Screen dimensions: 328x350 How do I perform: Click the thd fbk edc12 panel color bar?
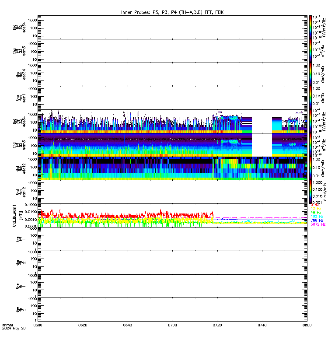(311, 168)
